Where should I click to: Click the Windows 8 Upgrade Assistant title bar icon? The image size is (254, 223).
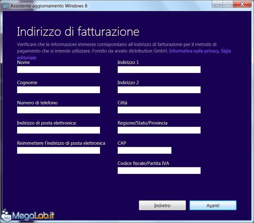[x=6, y=6]
